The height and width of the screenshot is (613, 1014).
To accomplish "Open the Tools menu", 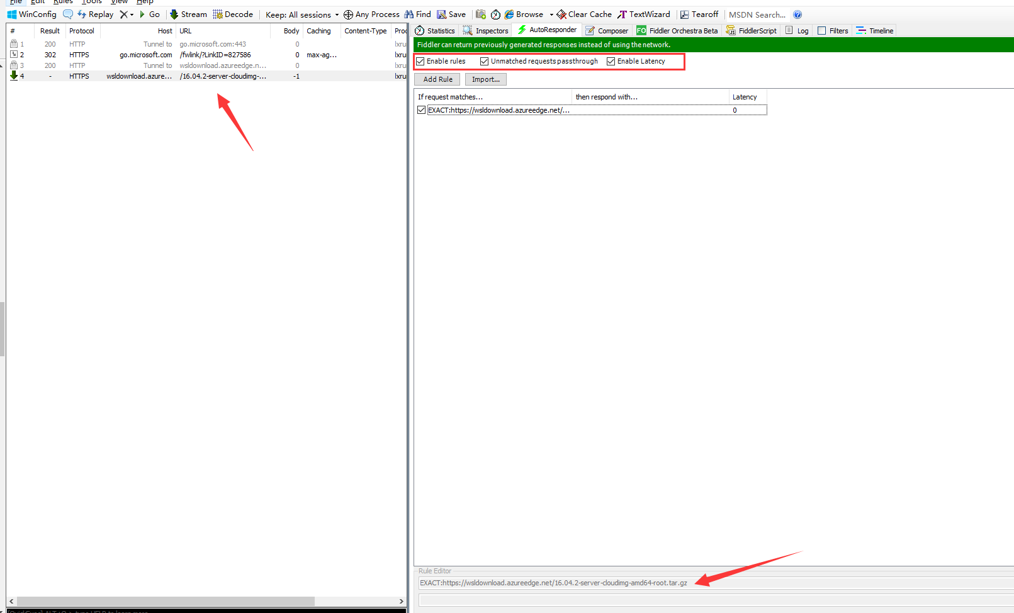I will point(91,2).
